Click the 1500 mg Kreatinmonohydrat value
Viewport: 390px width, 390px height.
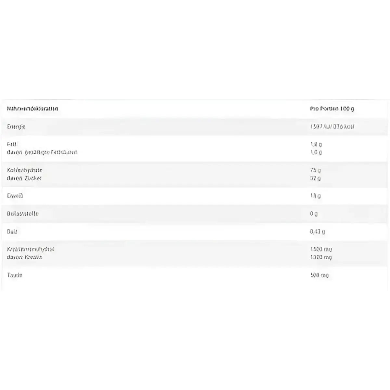(321, 249)
